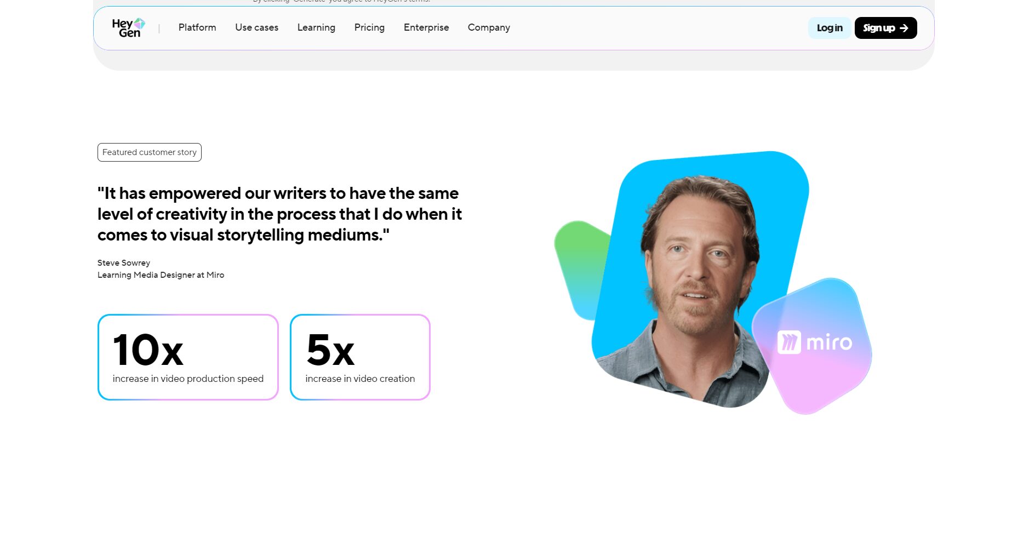Click the HeyGen logo
The image size is (1029, 549).
pos(128,28)
